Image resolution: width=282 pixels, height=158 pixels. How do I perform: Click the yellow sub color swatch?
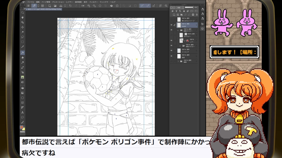click(x=24, y=129)
